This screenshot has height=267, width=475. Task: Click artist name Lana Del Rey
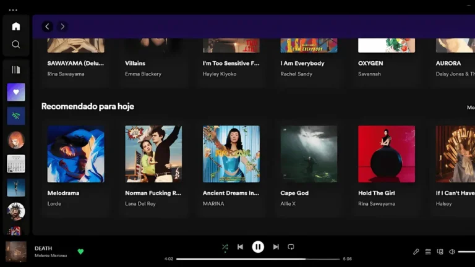140,204
